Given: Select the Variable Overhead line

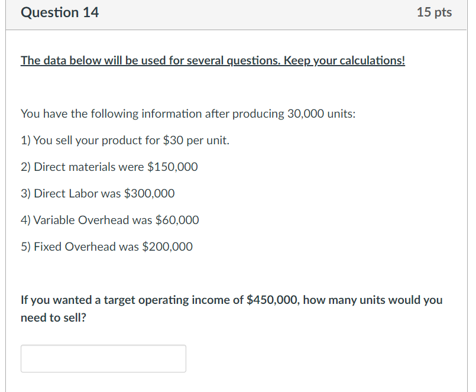Looking at the screenshot, I should pyautogui.click(x=109, y=219).
